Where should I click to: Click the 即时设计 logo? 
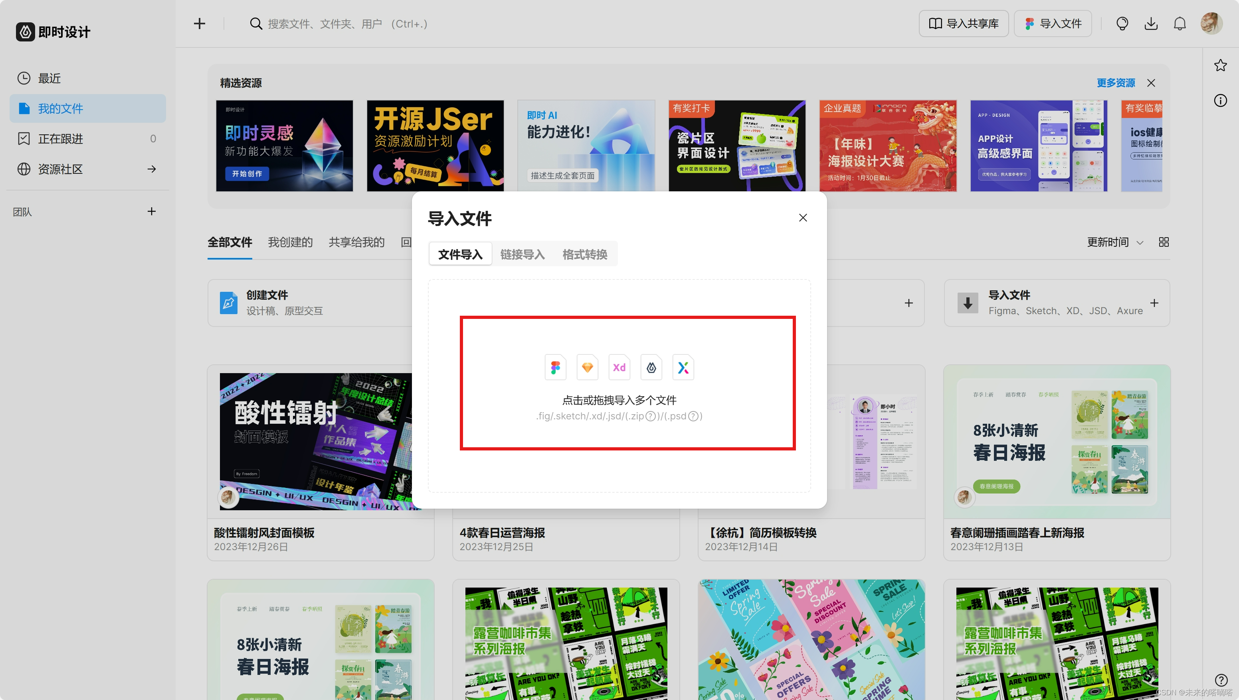click(x=53, y=32)
